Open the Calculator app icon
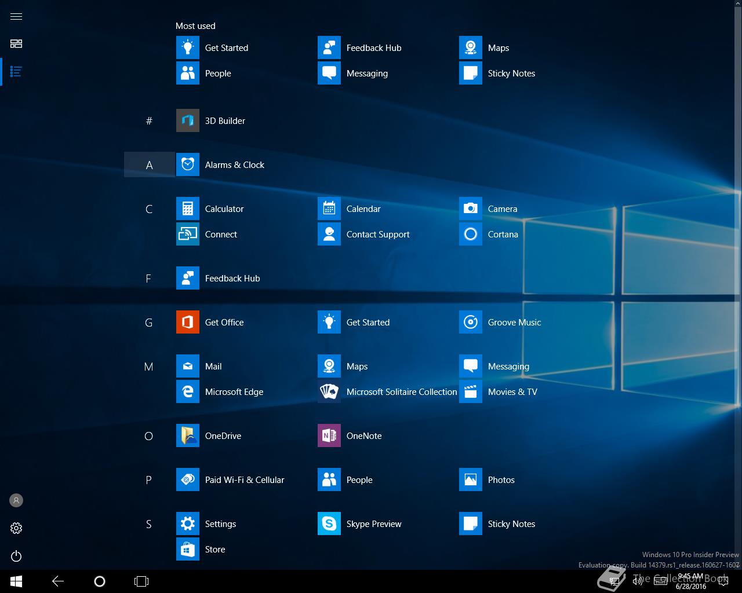The height and width of the screenshot is (593, 742). pos(187,208)
